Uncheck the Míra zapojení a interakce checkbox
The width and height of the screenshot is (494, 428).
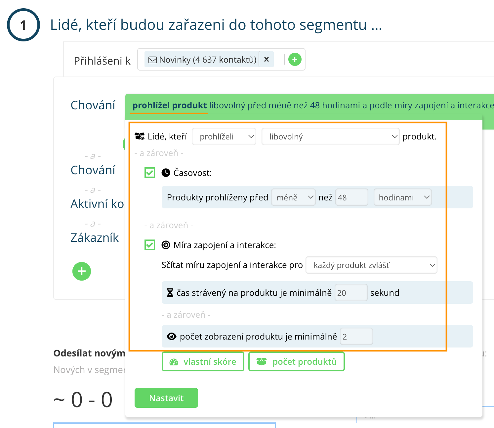point(150,245)
